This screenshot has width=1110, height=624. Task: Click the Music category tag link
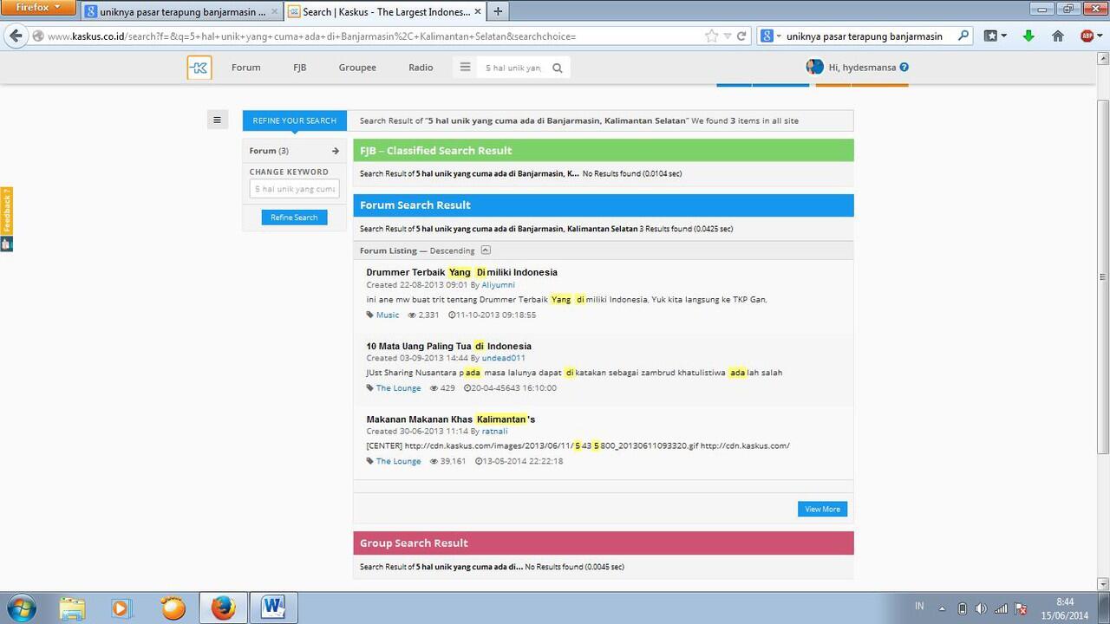[x=388, y=315]
